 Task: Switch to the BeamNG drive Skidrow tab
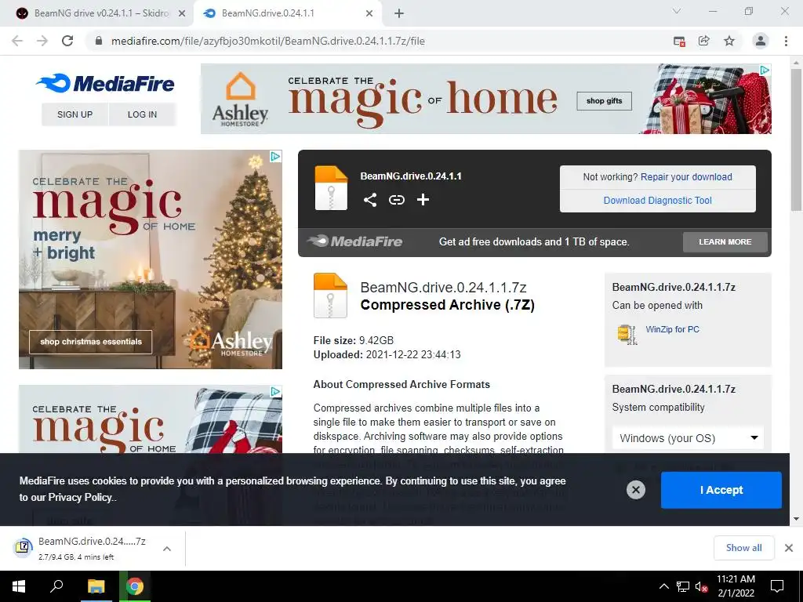[101, 13]
